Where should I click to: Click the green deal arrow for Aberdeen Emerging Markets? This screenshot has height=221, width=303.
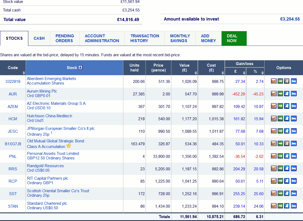tap(280, 81)
